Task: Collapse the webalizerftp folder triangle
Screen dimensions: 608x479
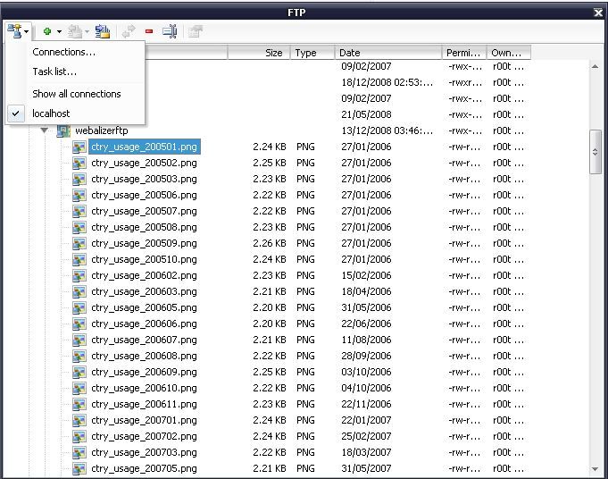Action: (x=45, y=130)
